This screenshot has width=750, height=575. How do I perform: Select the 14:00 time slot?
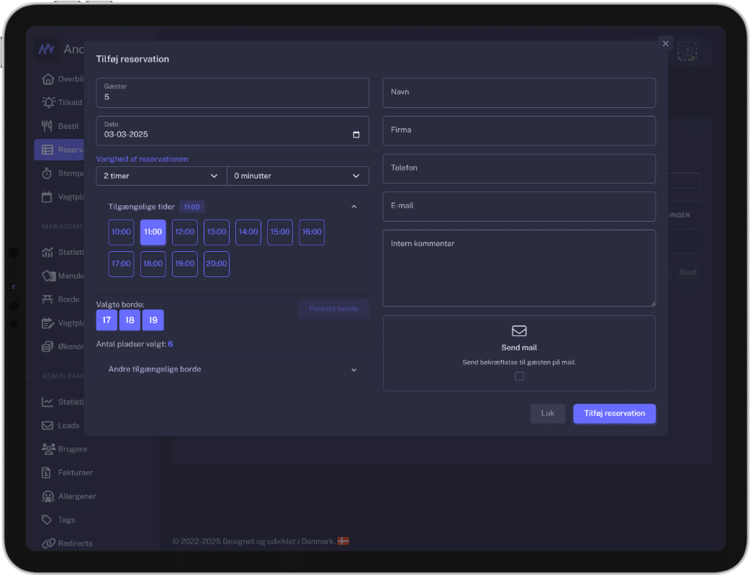point(248,232)
